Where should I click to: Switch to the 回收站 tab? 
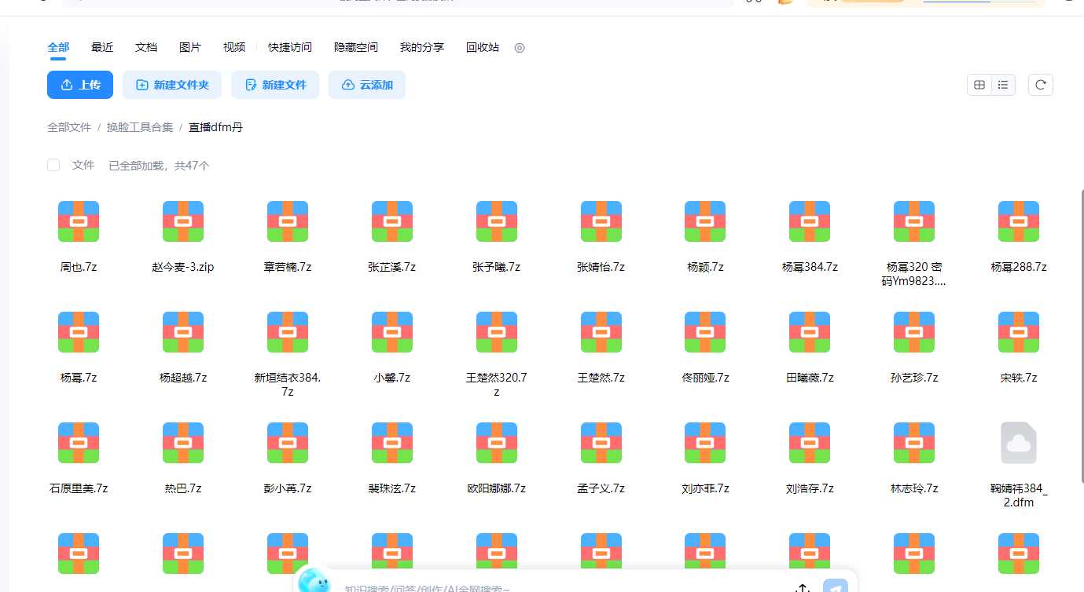[483, 47]
